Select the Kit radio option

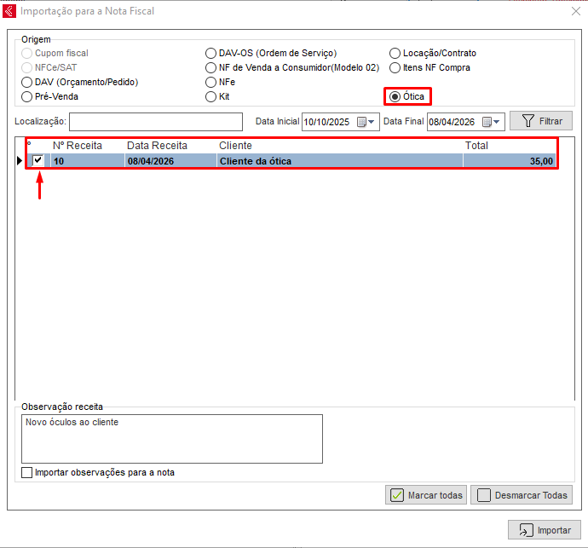tap(211, 97)
